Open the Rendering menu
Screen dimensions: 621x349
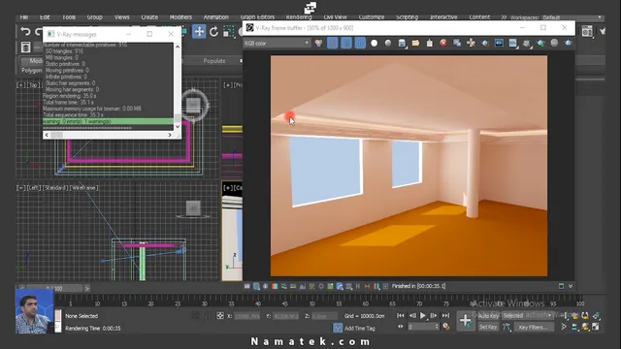pos(299,17)
